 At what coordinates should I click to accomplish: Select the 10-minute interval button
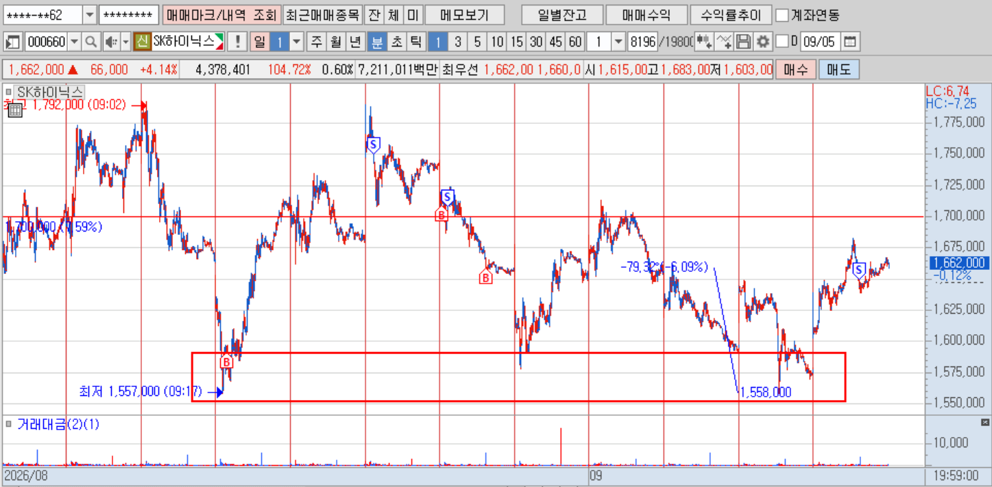pyautogui.click(x=497, y=42)
